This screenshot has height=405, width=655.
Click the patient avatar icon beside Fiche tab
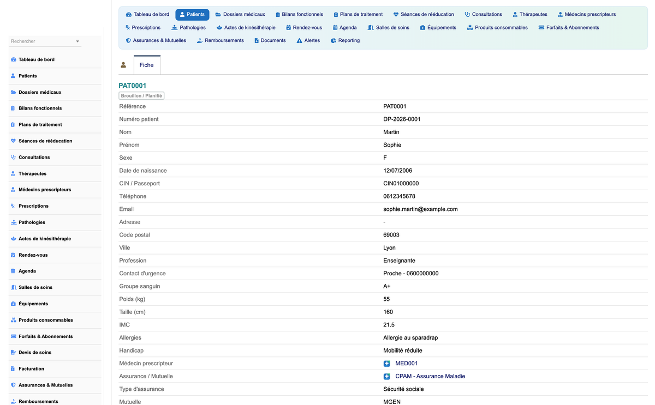123,65
